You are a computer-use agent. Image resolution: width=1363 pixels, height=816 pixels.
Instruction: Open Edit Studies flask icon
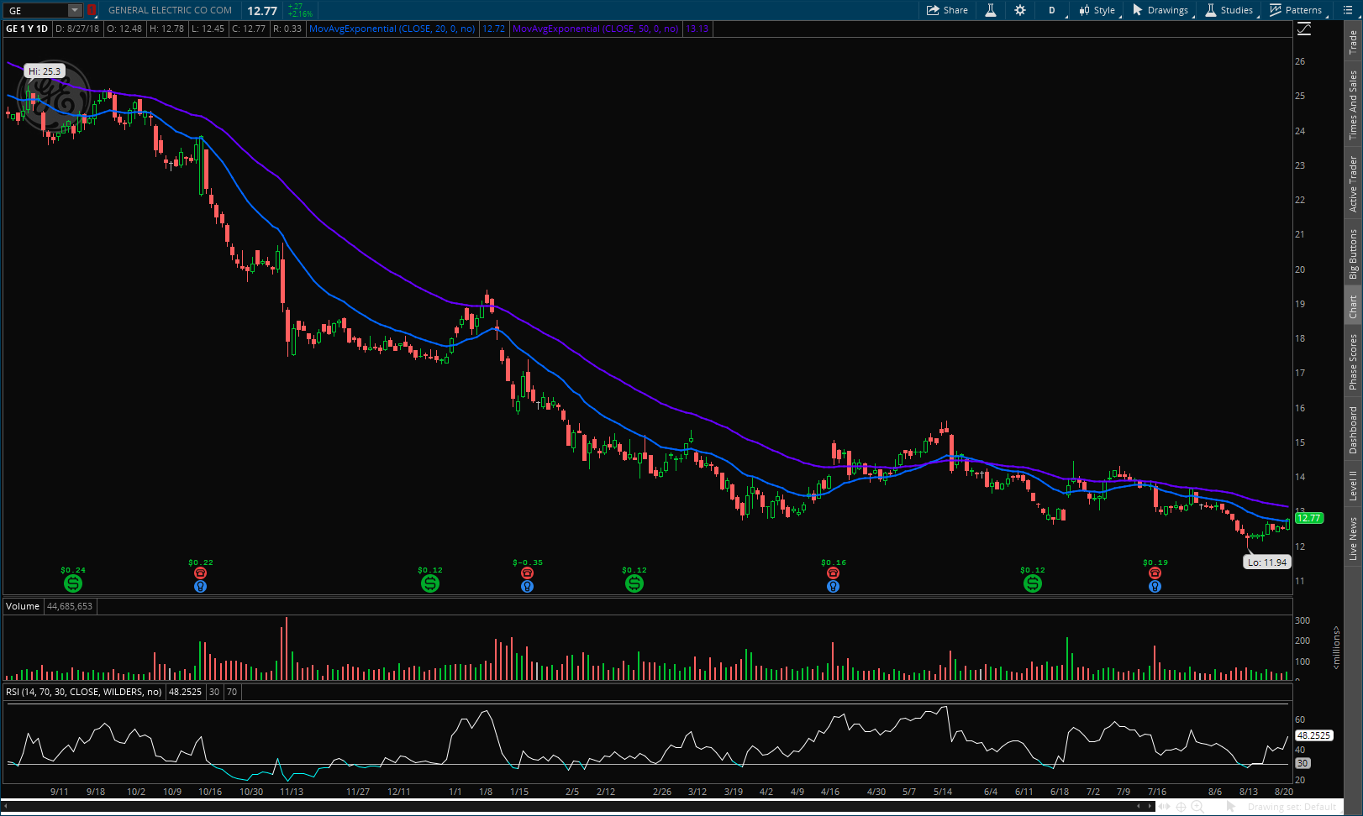[x=991, y=10]
